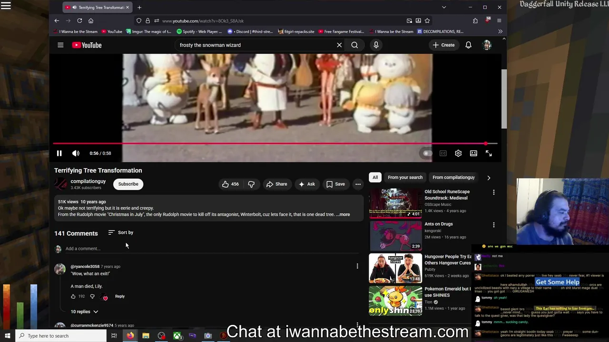Focus the Add a comment field

[x=212, y=249]
